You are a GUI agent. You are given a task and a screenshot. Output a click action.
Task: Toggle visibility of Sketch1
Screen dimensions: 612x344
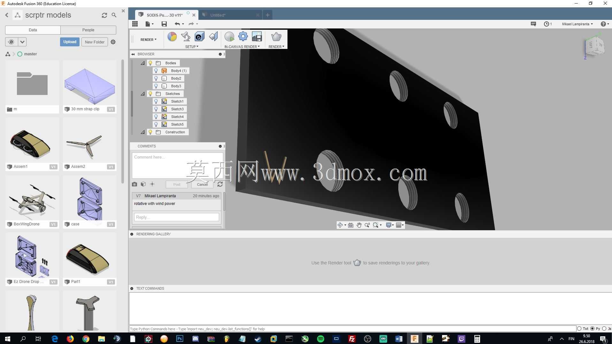tap(156, 101)
